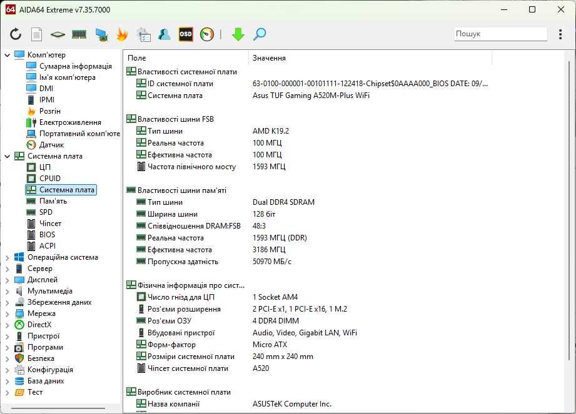
Task: Click the magnifier search toolbar icon
Action: click(260, 34)
